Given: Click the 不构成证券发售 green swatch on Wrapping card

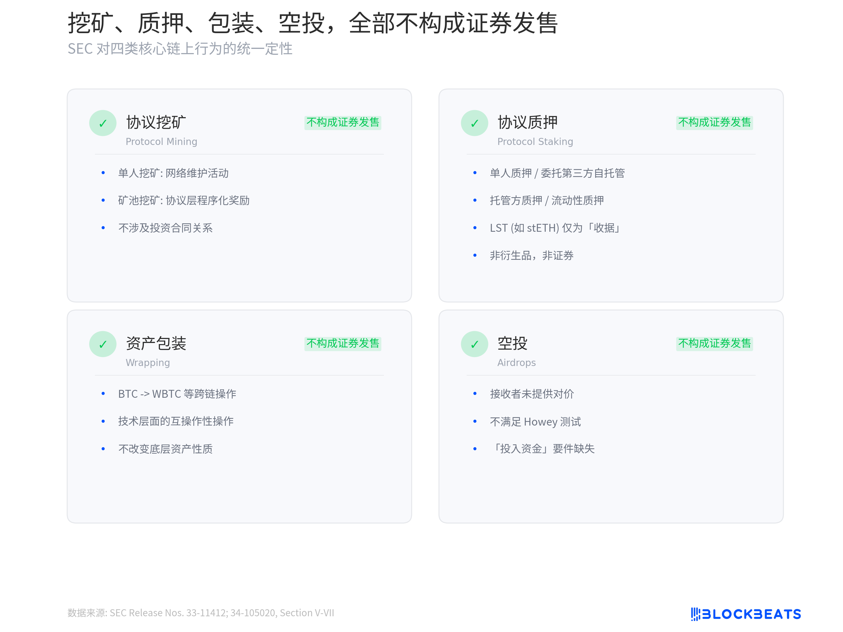Looking at the screenshot, I should (x=342, y=344).
